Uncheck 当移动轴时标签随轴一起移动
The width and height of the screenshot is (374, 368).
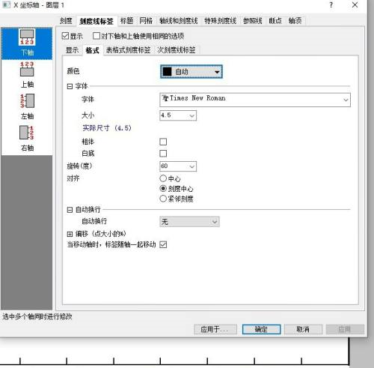click(163, 244)
